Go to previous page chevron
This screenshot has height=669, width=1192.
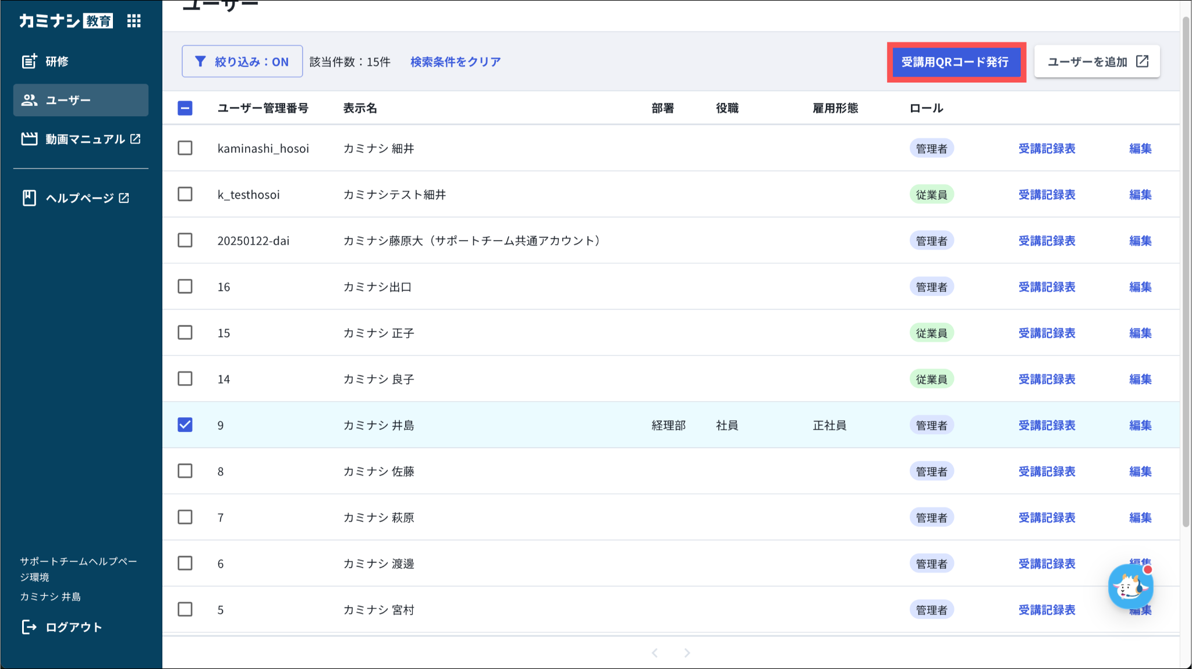click(x=655, y=653)
